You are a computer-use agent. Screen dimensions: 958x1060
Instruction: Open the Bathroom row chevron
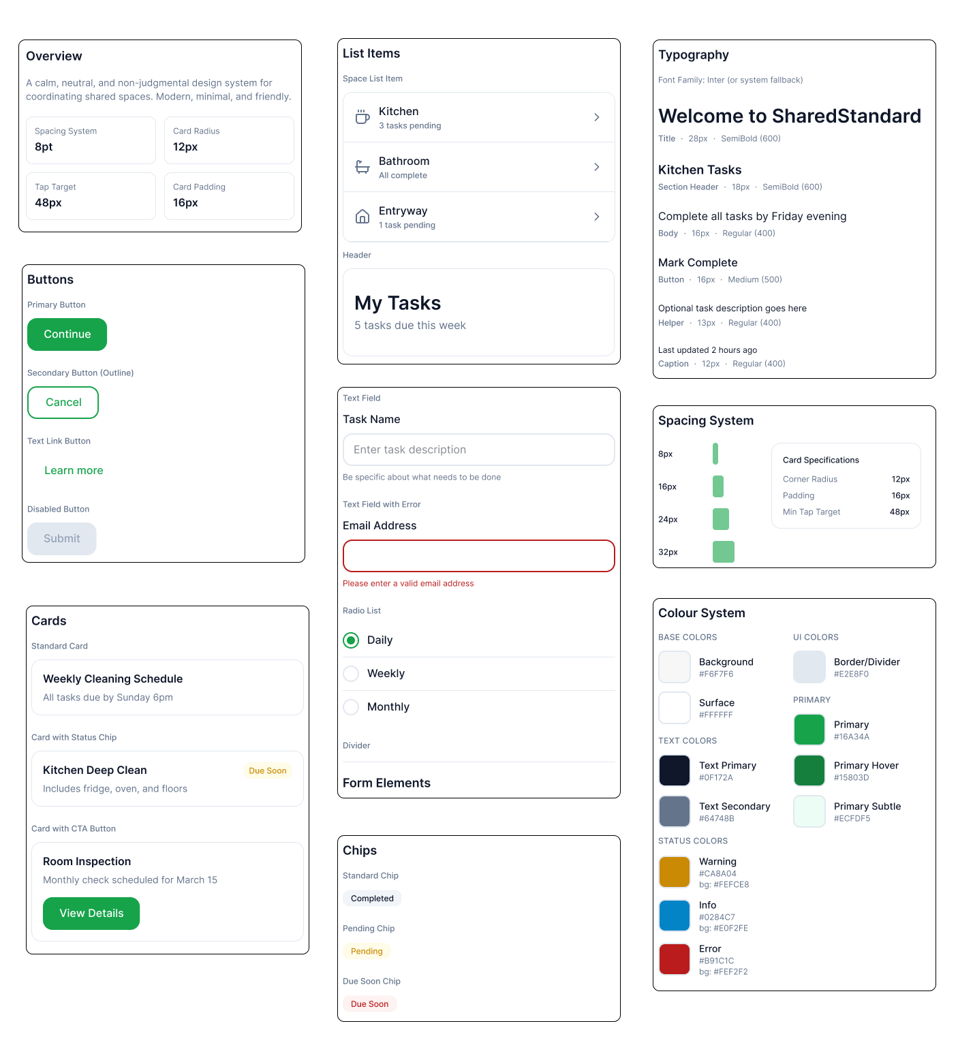click(597, 167)
